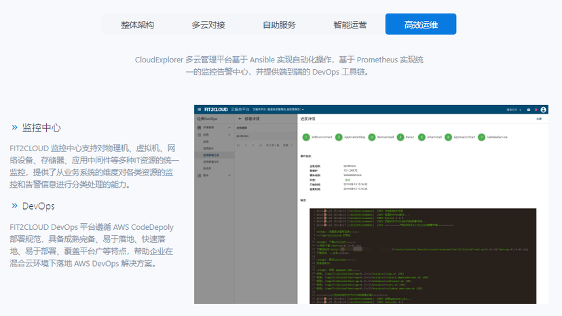Go to next page in pagination
This screenshot has width=562, height=316.
(253, 146)
